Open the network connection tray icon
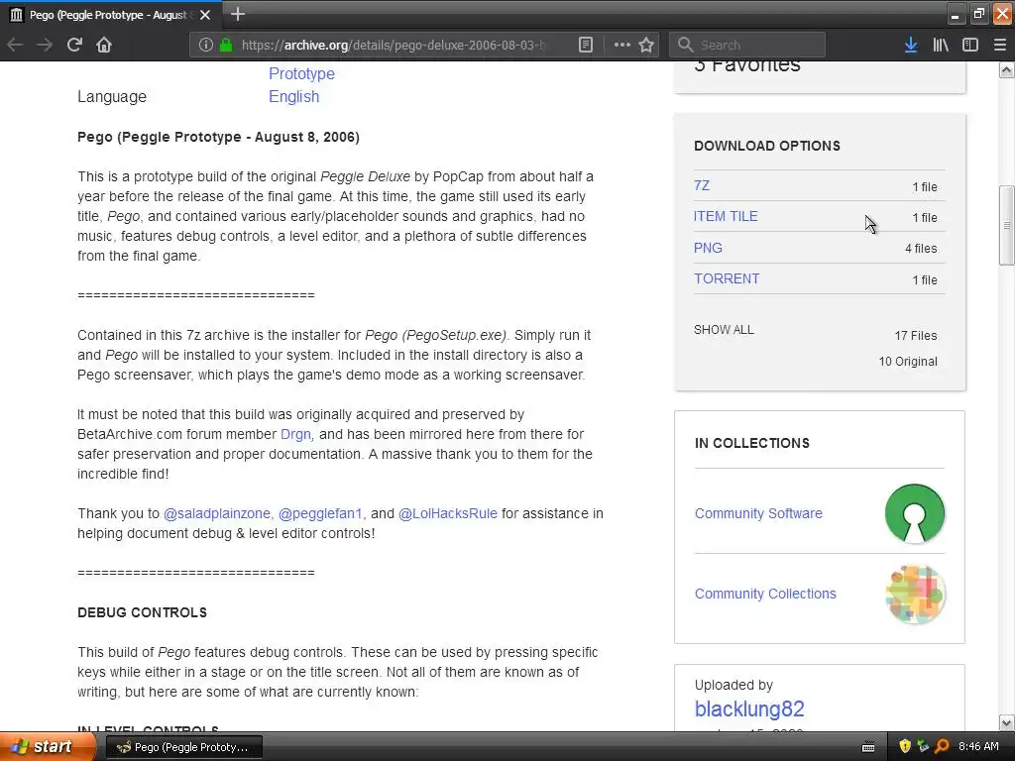 point(923,746)
